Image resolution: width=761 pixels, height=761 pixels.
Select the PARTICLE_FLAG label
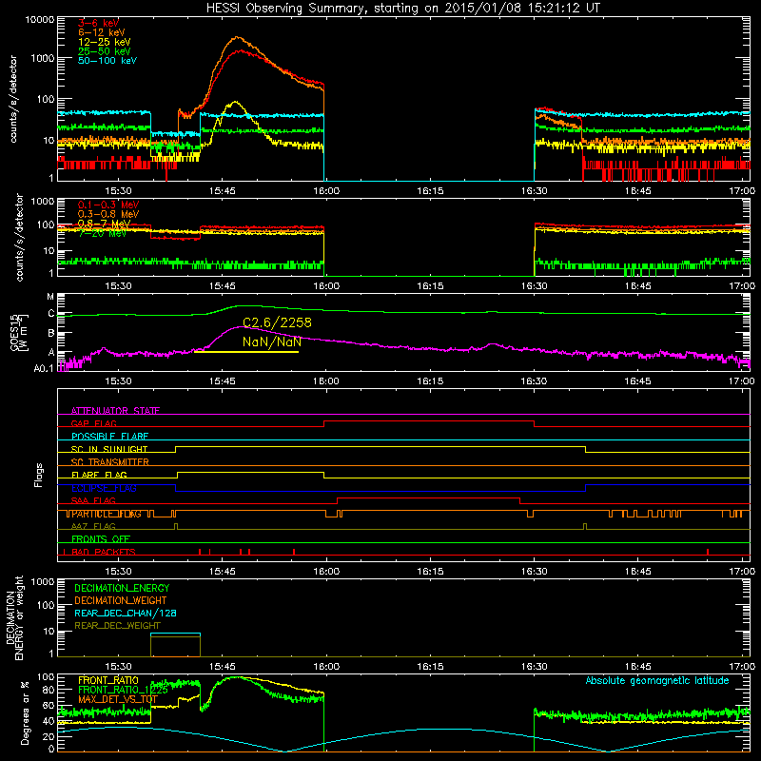tap(107, 514)
